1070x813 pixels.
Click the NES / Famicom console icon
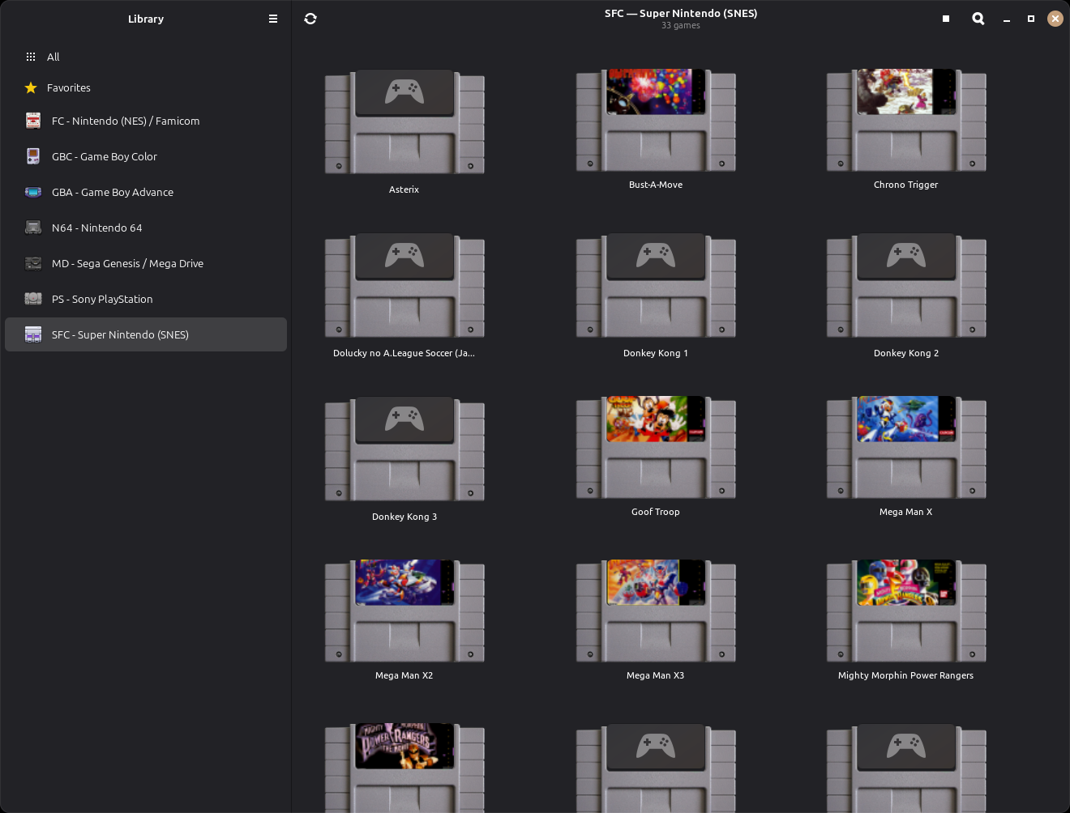(x=33, y=121)
